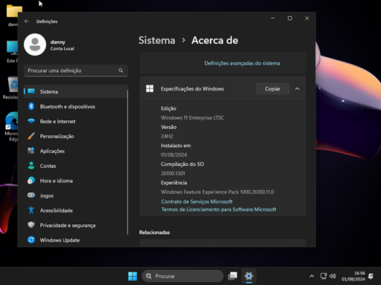
Task: Open Rede e Internet settings
Action: point(75,122)
